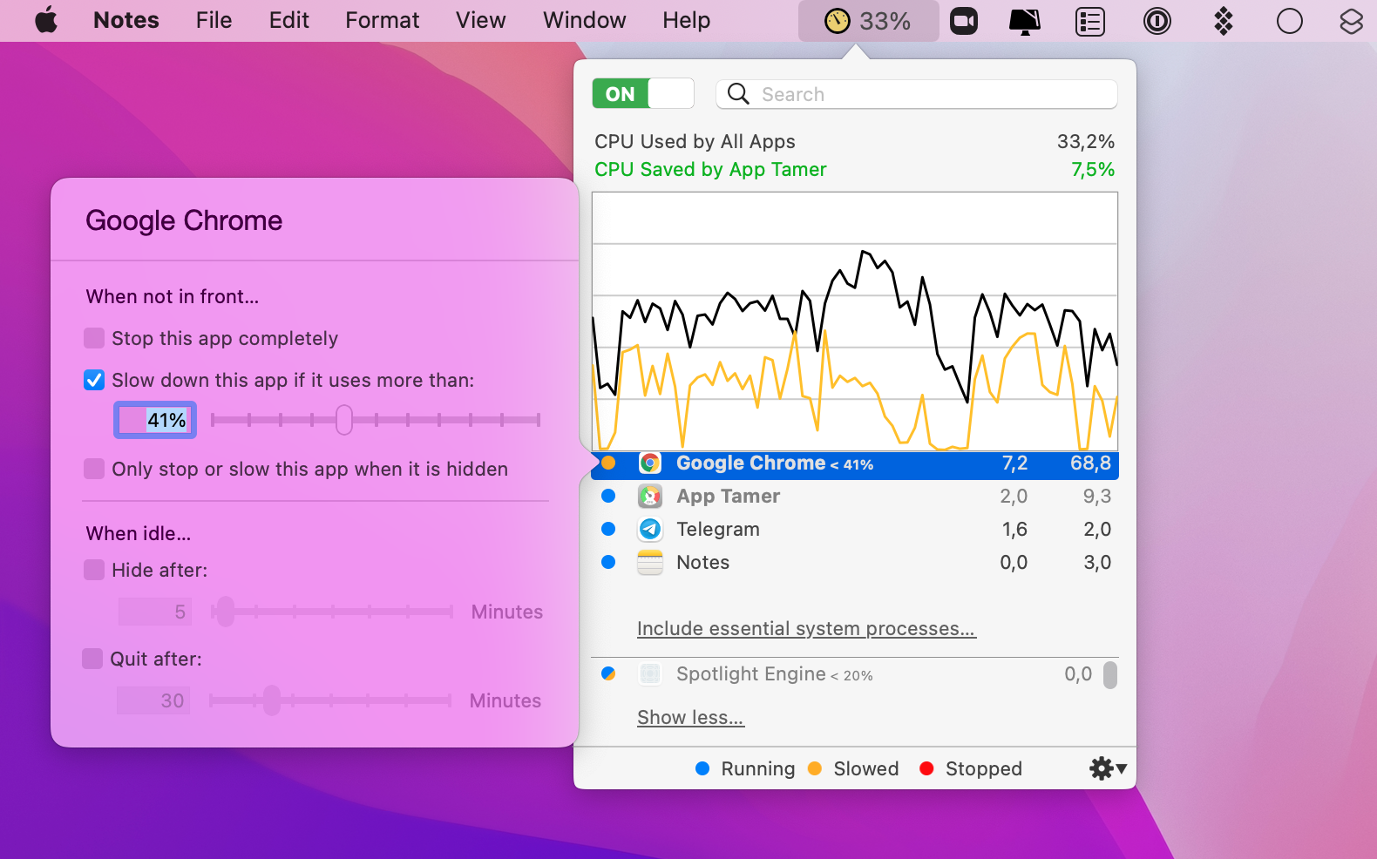Click the Spotlight Engine status dot
Viewport: 1377px width, 859px height.
pyautogui.click(x=608, y=674)
